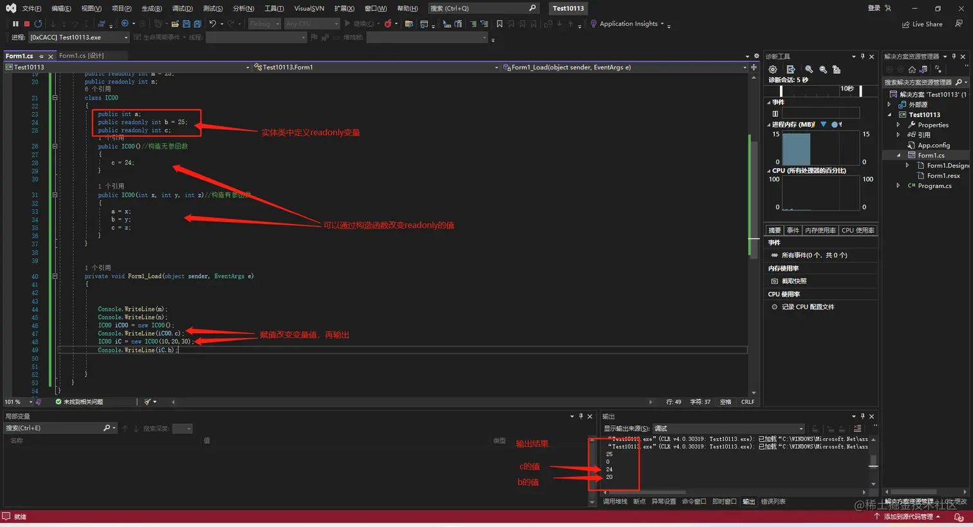This screenshot has width=973, height=527.
Task: Switch to the 调用堆栈 tab
Action: (x=615, y=502)
